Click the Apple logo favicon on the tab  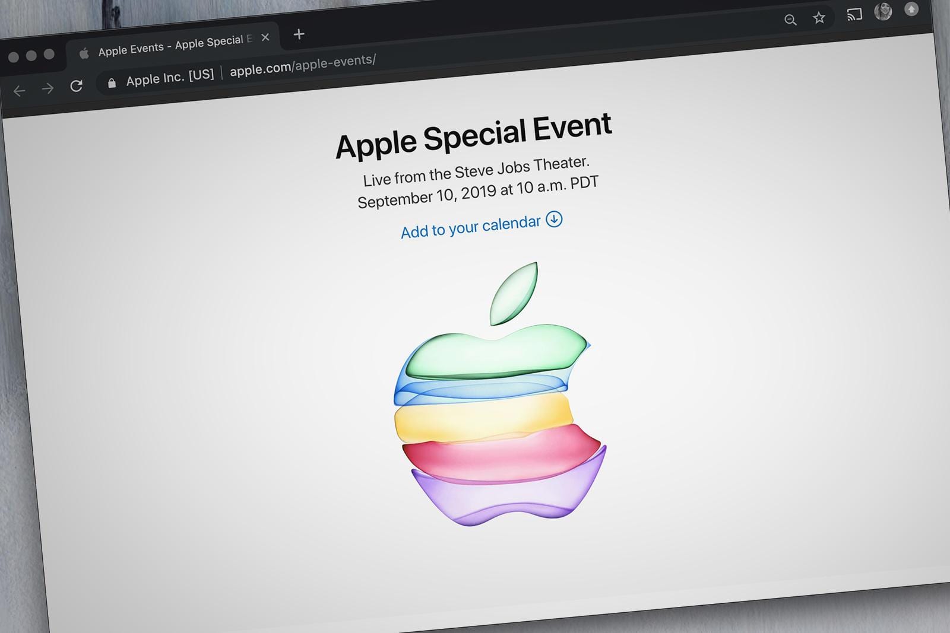coord(84,53)
